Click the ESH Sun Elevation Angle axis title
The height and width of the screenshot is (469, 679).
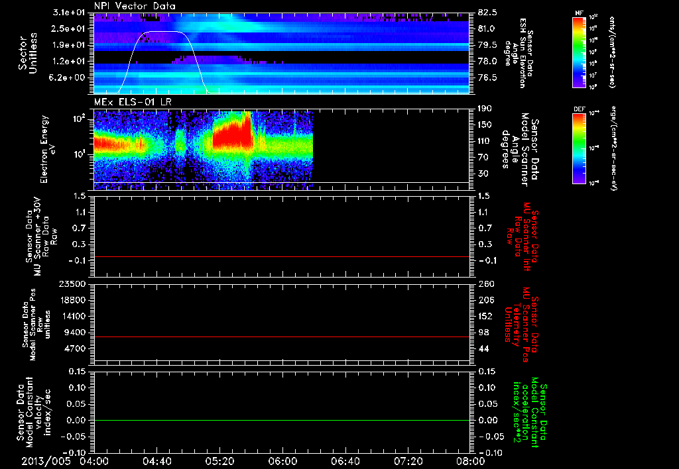click(x=519, y=53)
